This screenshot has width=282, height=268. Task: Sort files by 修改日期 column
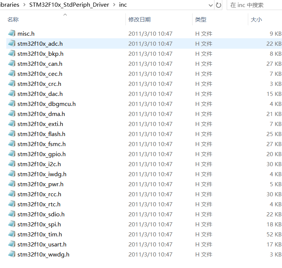[x=140, y=19]
